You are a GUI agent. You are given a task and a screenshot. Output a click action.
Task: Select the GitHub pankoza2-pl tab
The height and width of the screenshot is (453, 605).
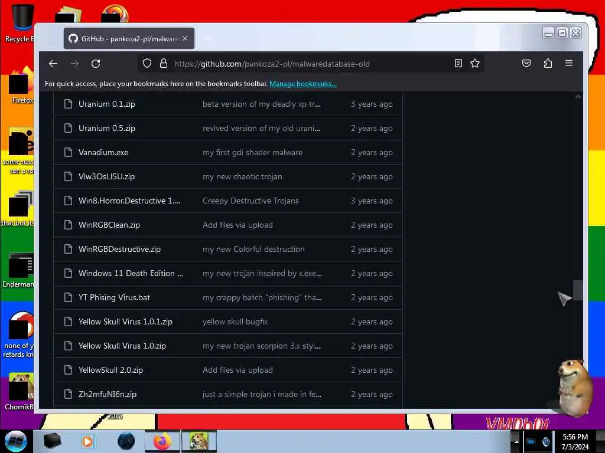pos(129,38)
